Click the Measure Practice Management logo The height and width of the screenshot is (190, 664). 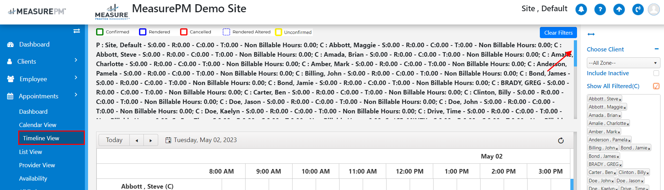point(112,13)
